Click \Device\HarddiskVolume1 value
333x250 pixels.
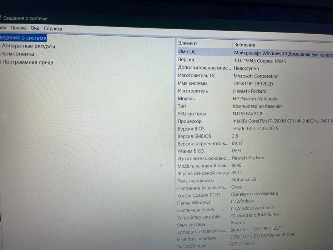point(256,215)
